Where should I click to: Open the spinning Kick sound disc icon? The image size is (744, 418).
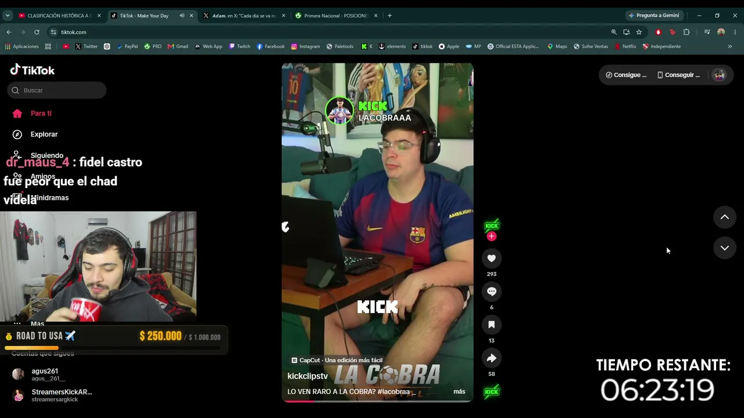coord(492,392)
